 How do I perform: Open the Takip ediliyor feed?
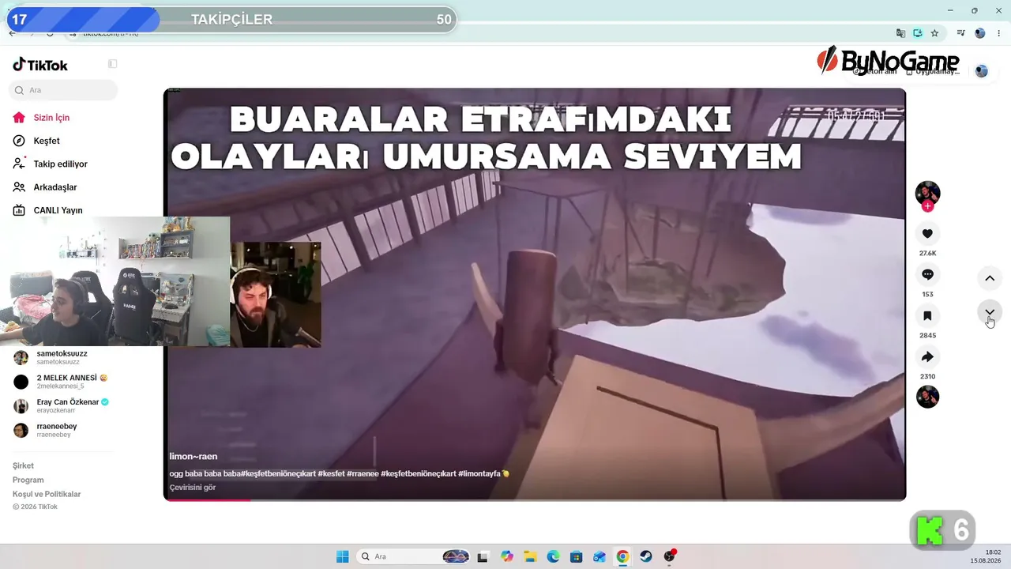coord(60,164)
